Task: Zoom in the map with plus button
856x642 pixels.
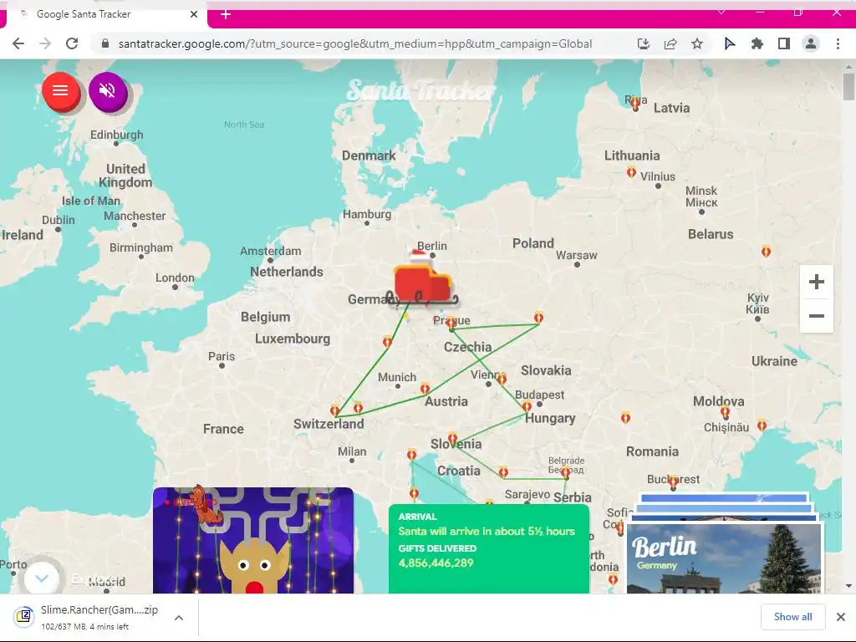Action: [816, 283]
